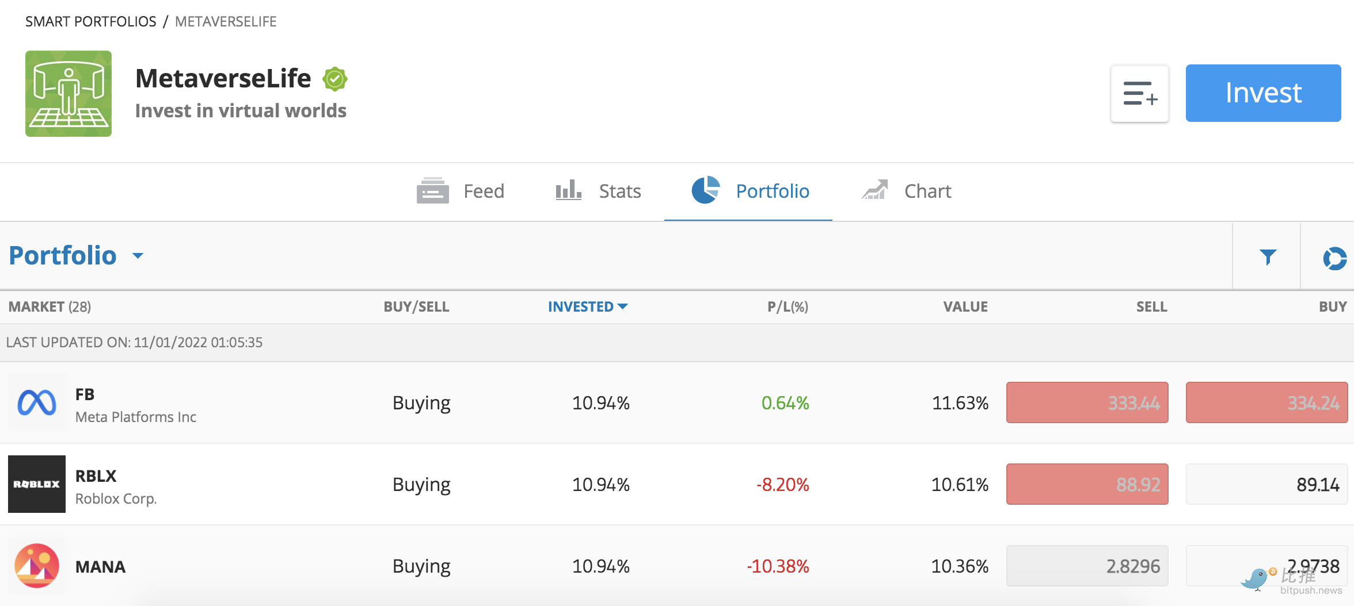Click FB sell price 333.44
Viewport: 1354px width, 606px height.
[x=1087, y=402]
